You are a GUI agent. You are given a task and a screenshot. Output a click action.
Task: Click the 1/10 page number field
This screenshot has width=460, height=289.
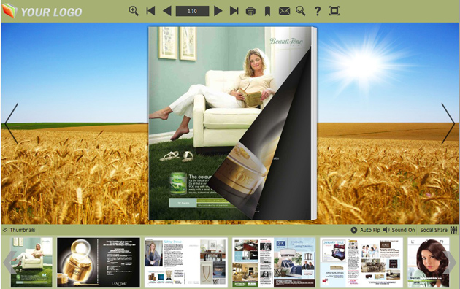192,11
